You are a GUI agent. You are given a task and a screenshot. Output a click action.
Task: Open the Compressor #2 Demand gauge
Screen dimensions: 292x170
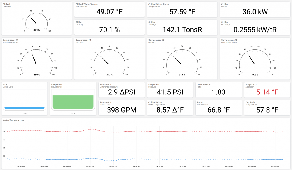pos(182,60)
